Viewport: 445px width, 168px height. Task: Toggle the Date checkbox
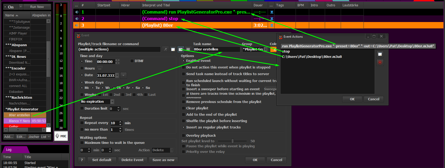point(82,75)
